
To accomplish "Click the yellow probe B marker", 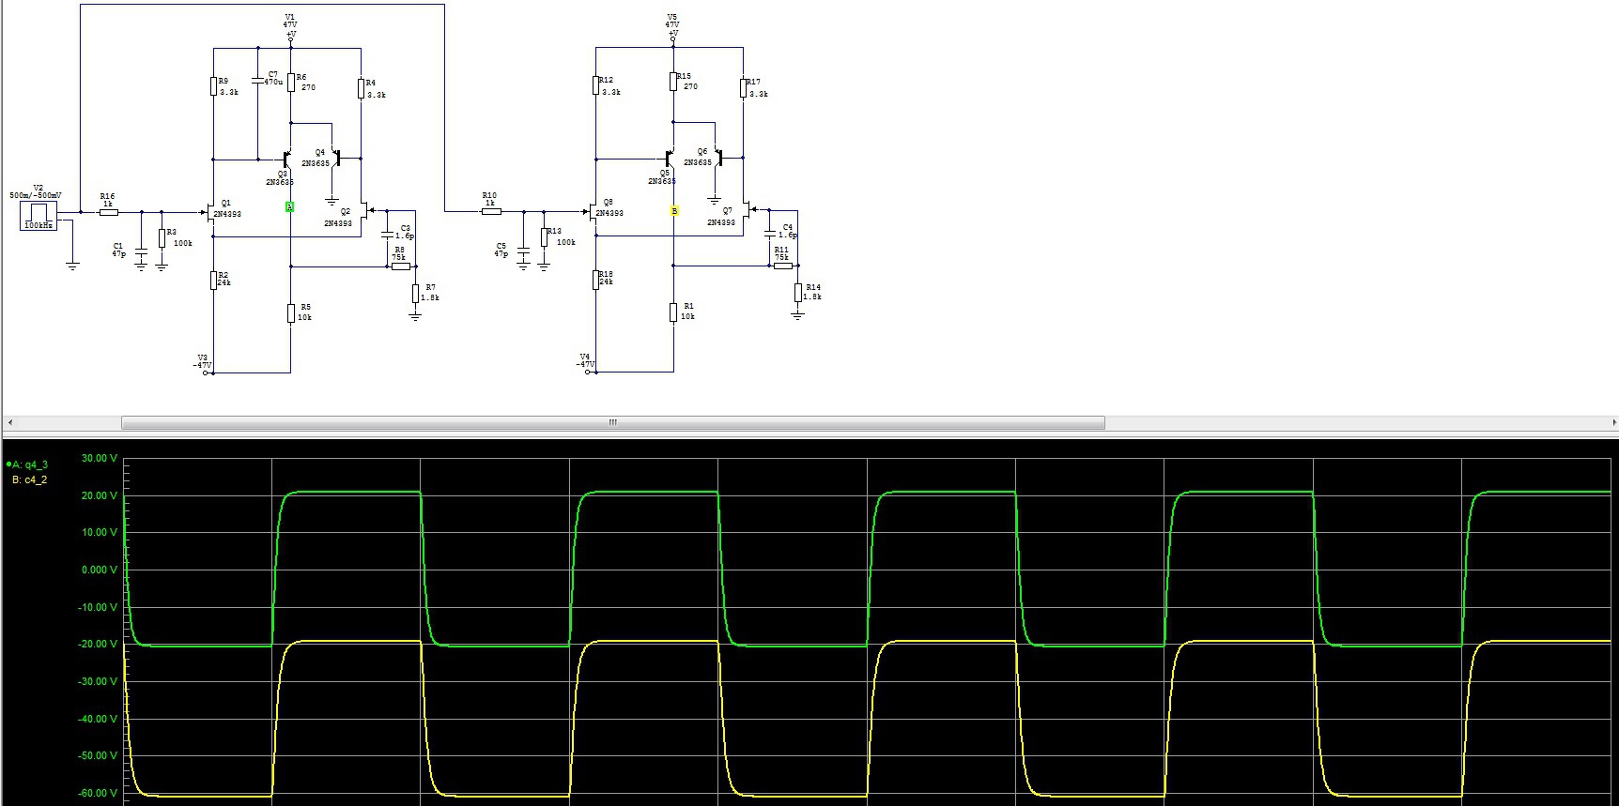I will [674, 211].
